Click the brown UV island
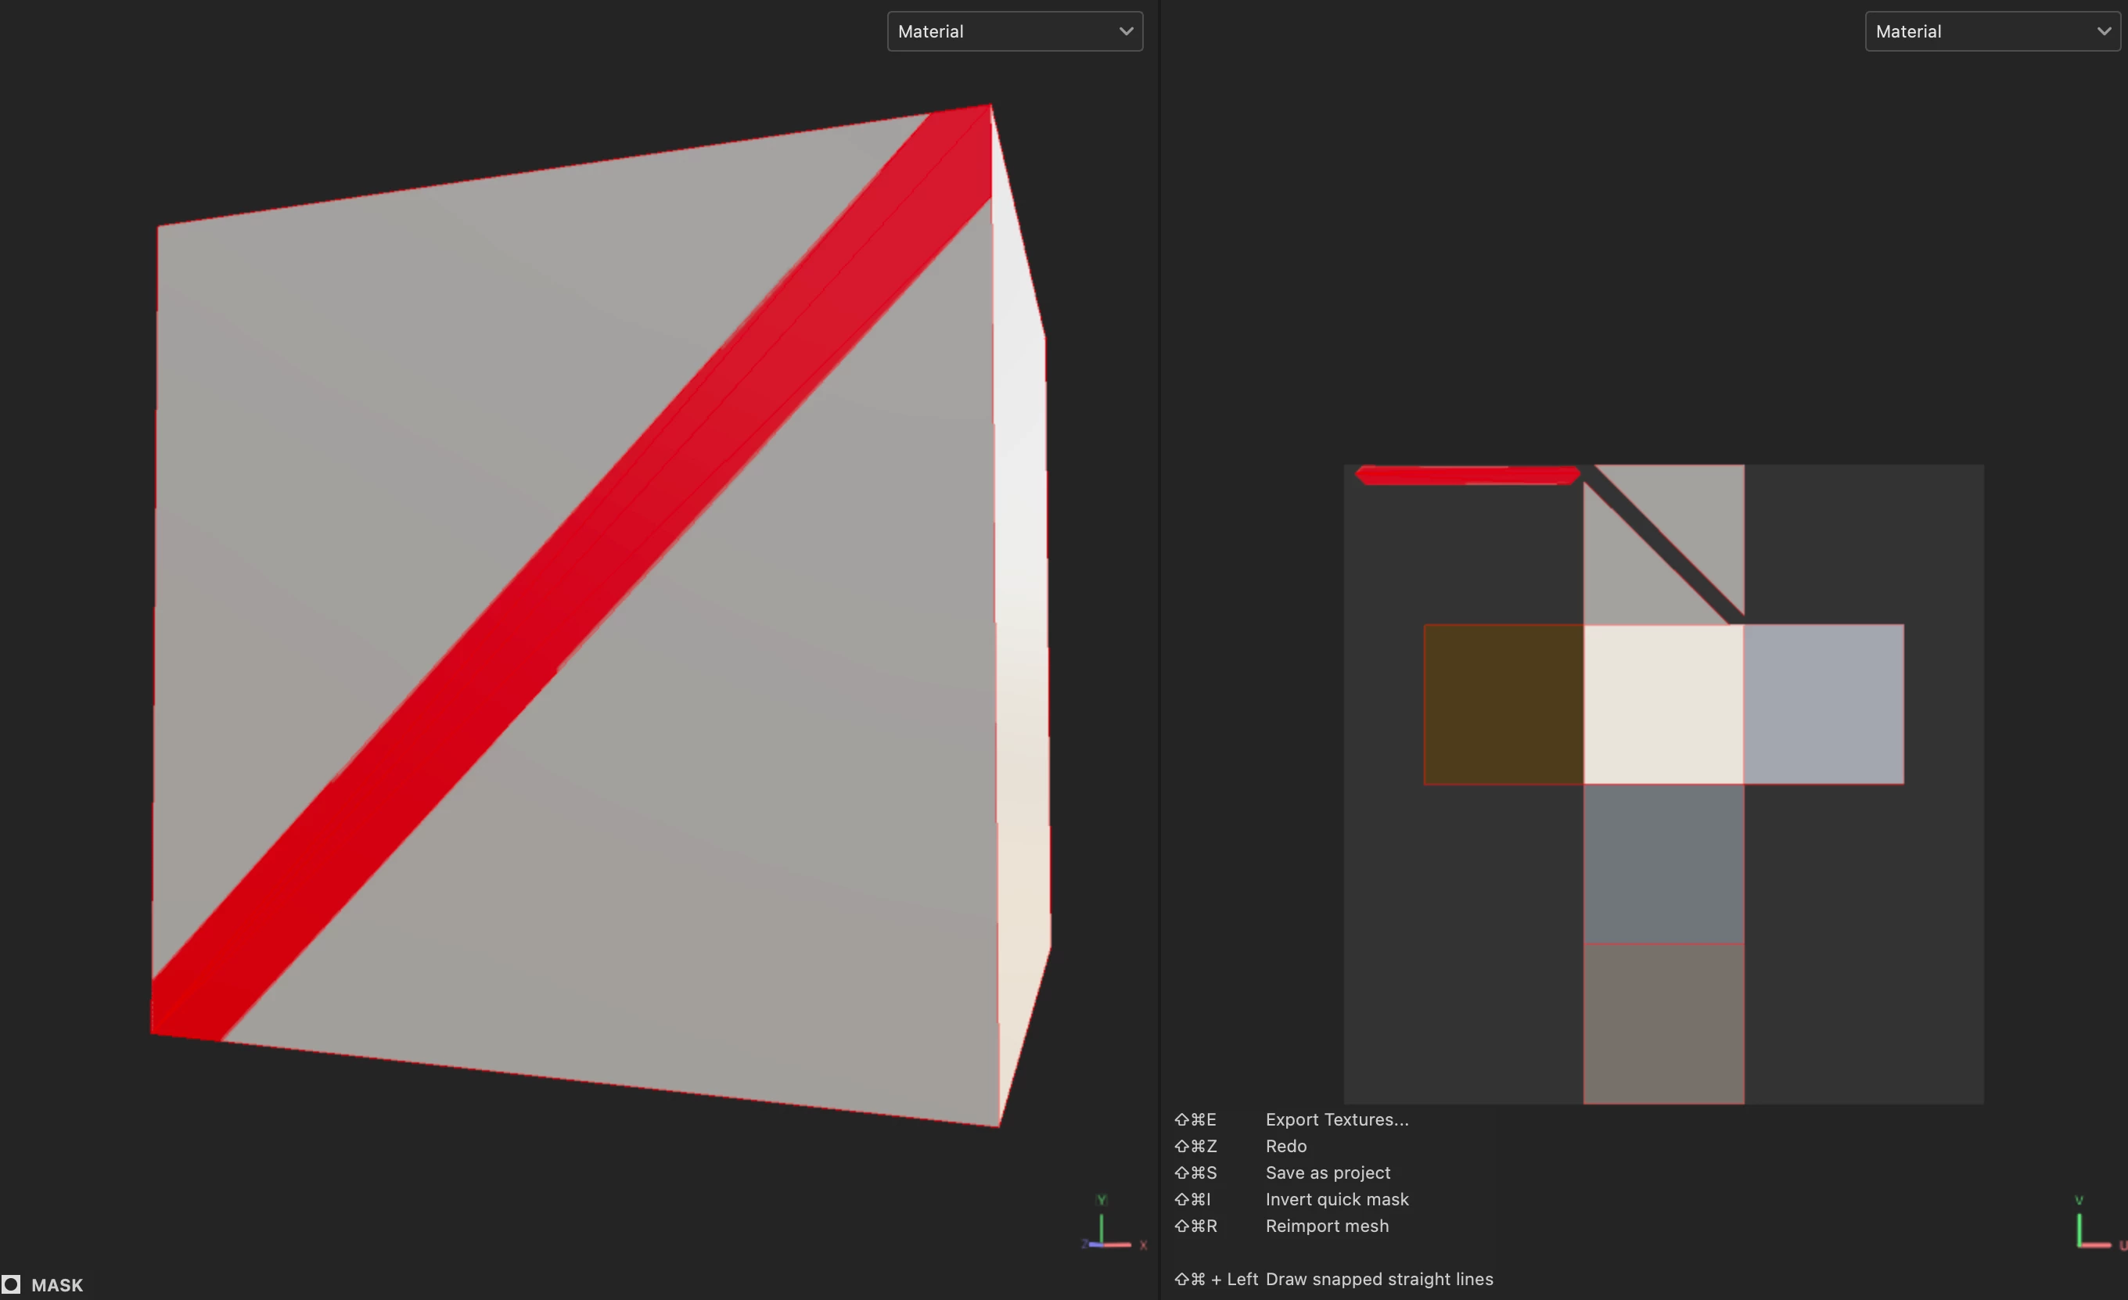 click(1503, 705)
